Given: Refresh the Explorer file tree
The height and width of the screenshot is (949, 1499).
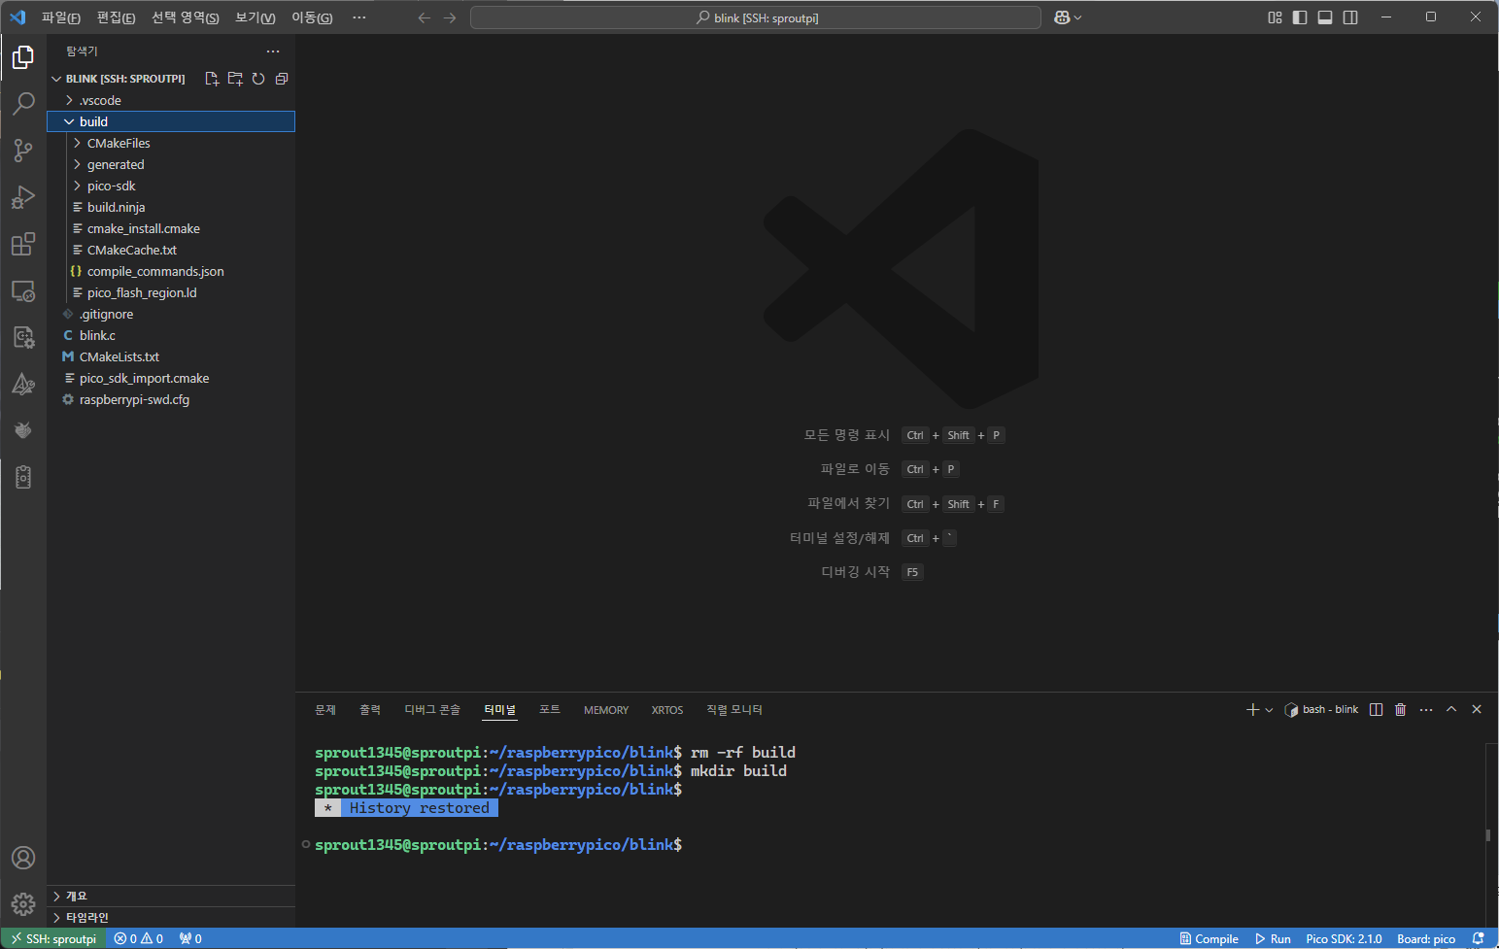Looking at the screenshot, I should coord(258,79).
